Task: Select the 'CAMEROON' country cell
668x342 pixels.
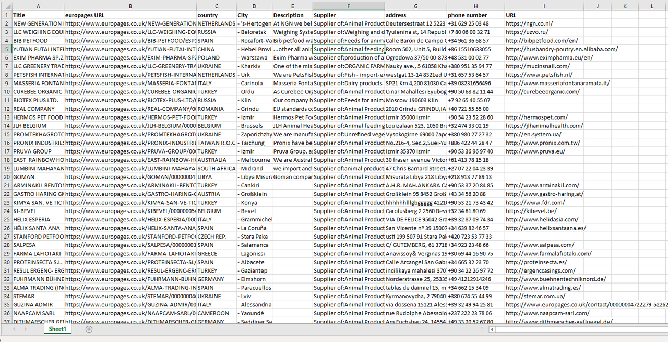Action: [x=216, y=313]
